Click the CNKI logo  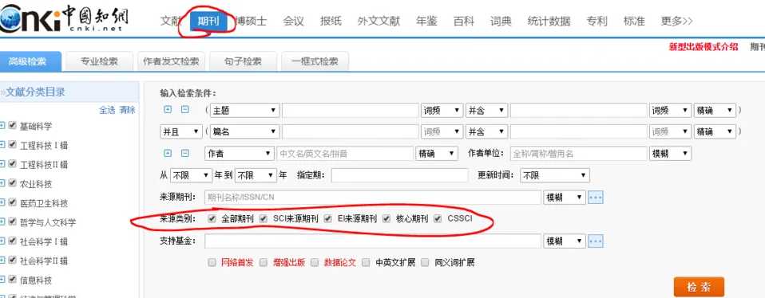64,18
